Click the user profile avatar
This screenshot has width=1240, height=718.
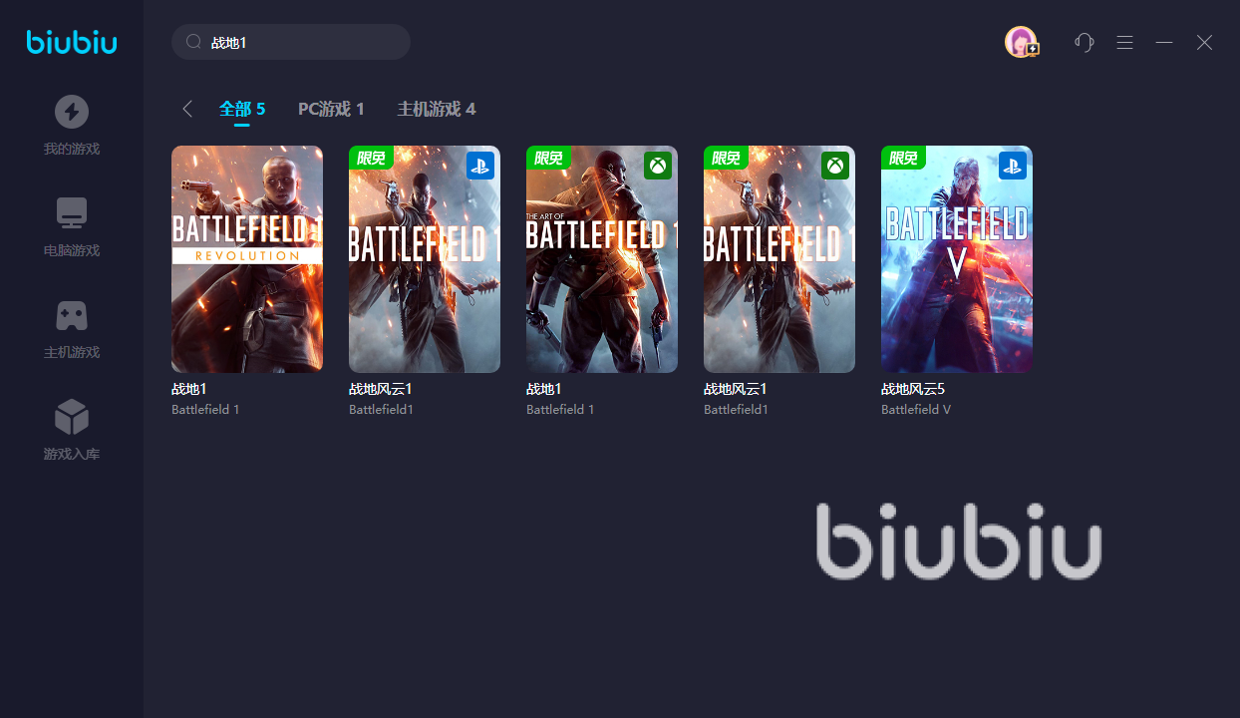(x=1021, y=42)
